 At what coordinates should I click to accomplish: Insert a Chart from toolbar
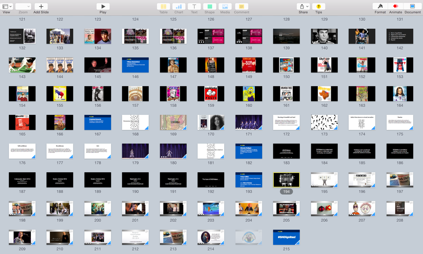click(179, 6)
